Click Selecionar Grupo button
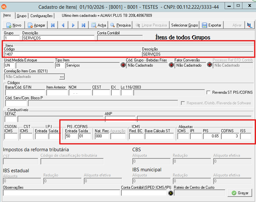 184,25
